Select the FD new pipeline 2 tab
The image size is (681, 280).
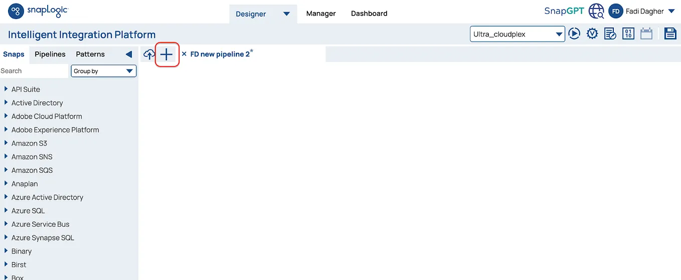220,54
